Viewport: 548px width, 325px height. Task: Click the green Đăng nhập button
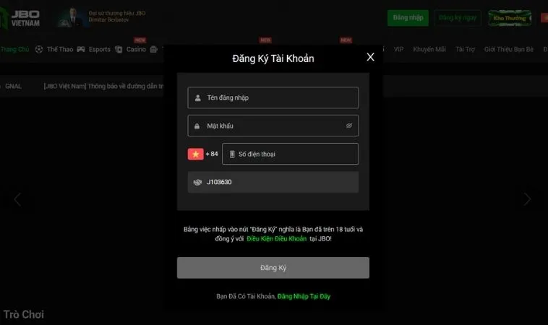pos(408,18)
